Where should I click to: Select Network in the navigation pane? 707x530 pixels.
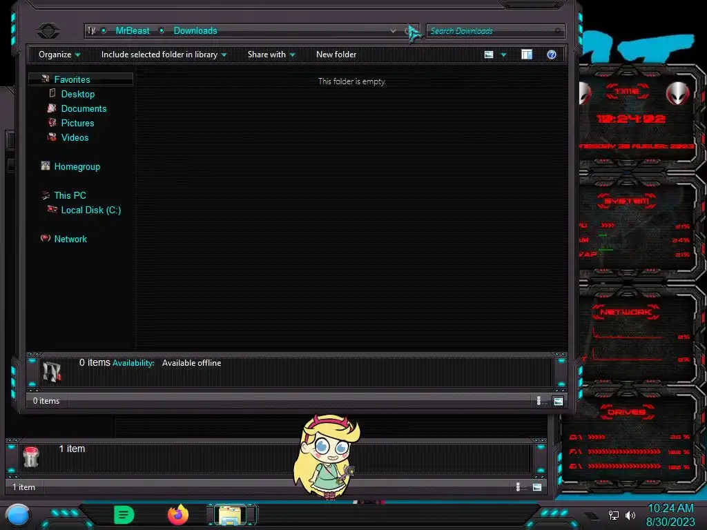click(70, 239)
